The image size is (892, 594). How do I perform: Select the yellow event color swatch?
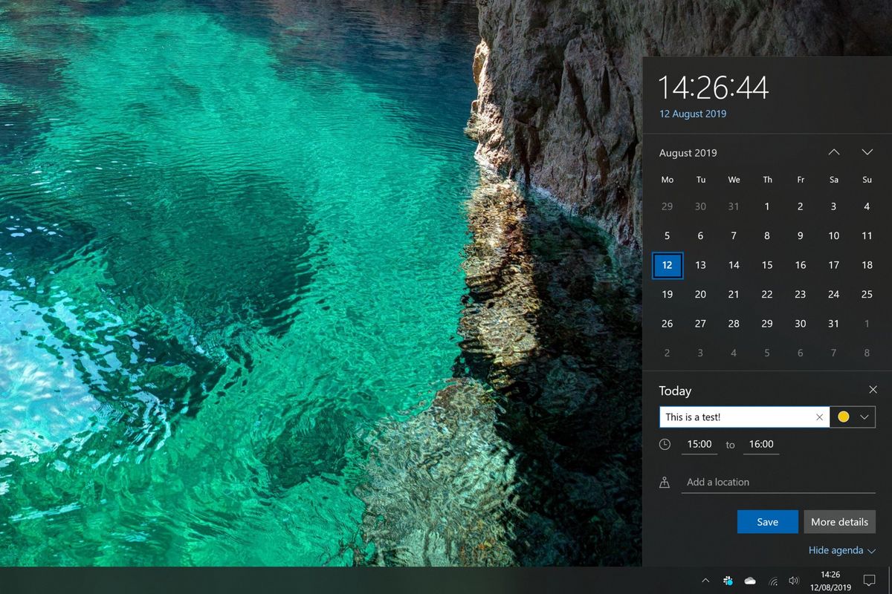click(x=844, y=417)
